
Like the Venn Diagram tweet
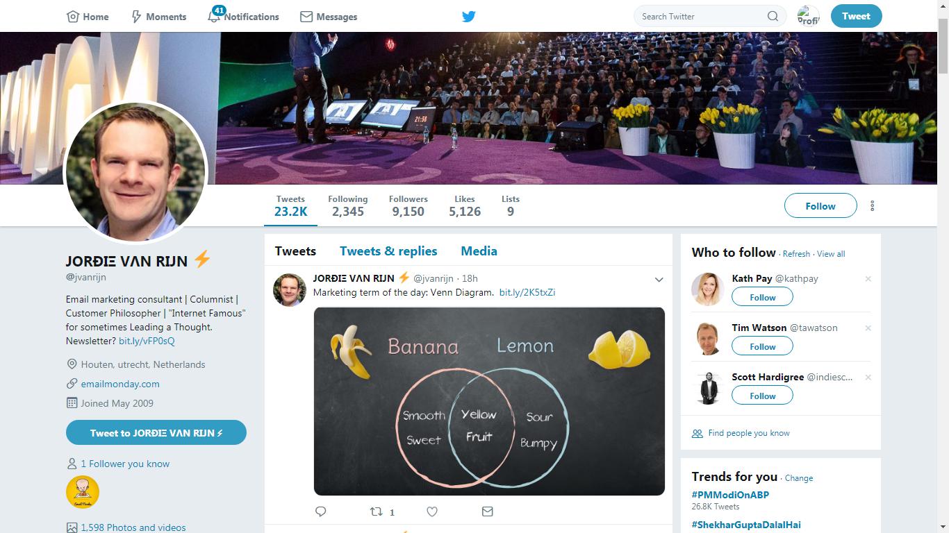[x=432, y=511]
